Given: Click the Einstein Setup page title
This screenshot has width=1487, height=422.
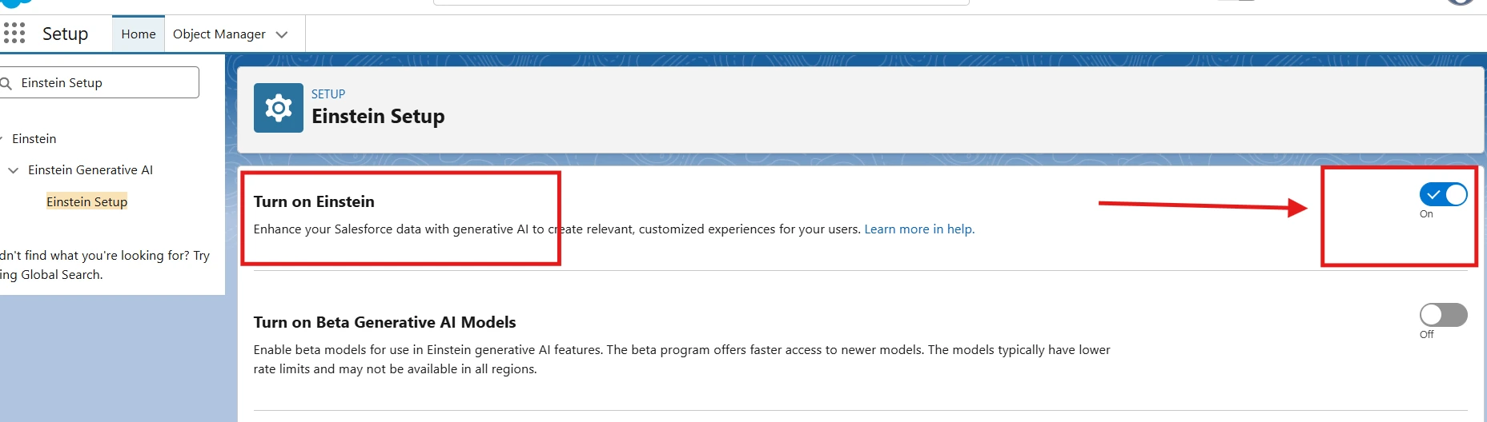Looking at the screenshot, I should point(378,117).
